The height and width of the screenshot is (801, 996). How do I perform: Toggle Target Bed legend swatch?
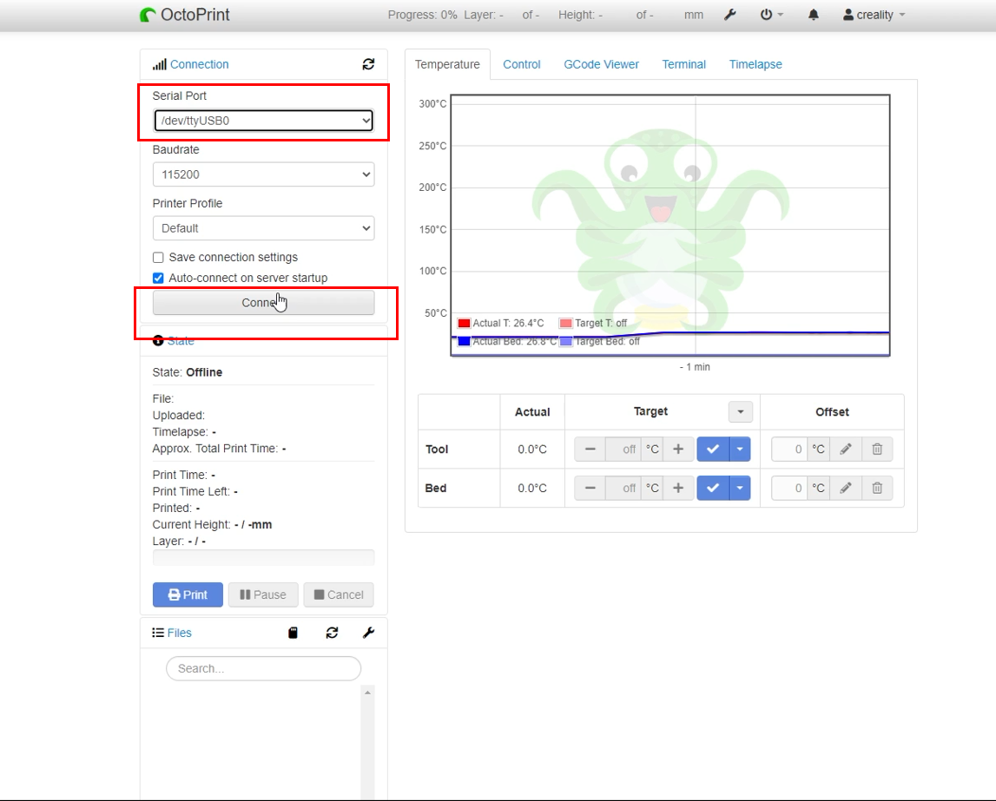coord(566,341)
